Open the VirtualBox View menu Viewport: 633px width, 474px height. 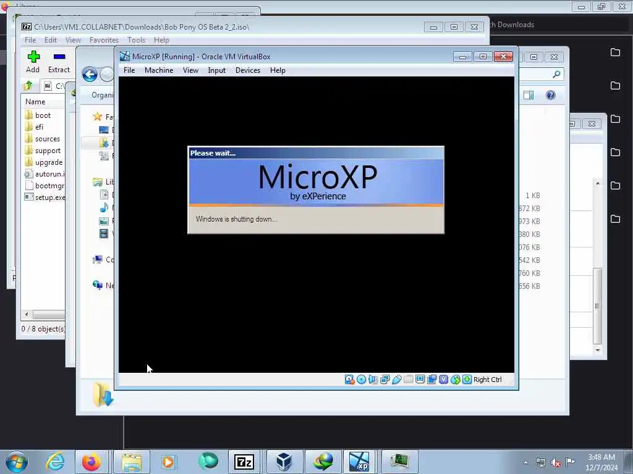(190, 70)
